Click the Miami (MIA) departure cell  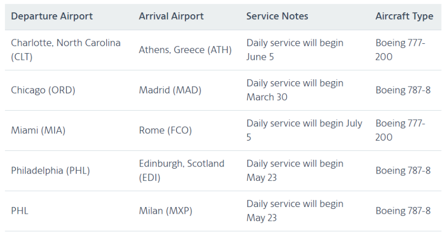click(x=38, y=130)
